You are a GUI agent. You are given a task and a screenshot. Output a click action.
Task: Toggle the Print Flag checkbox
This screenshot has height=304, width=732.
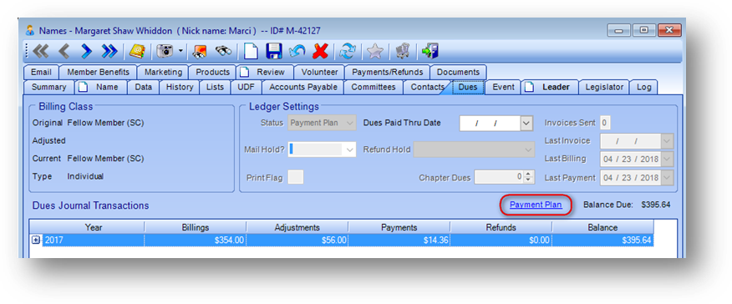[x=296, y=177]
